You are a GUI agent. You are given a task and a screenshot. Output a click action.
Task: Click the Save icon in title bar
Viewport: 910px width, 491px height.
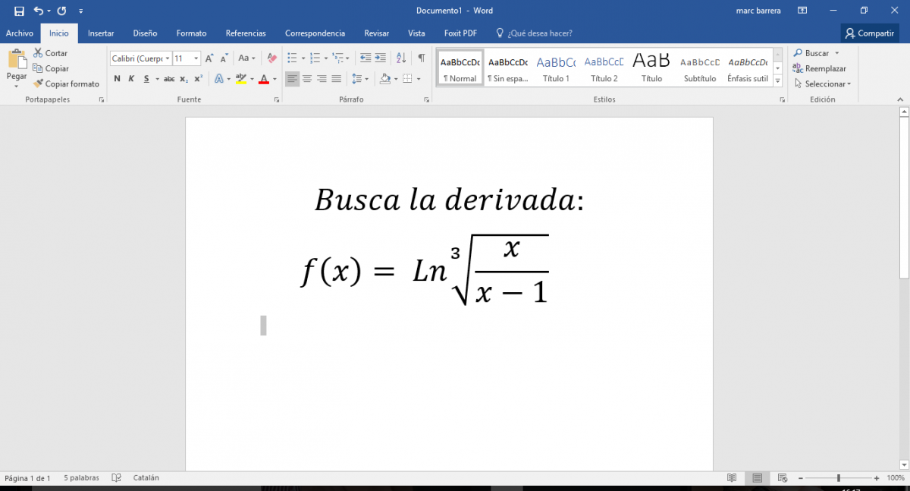click(19, 11)
